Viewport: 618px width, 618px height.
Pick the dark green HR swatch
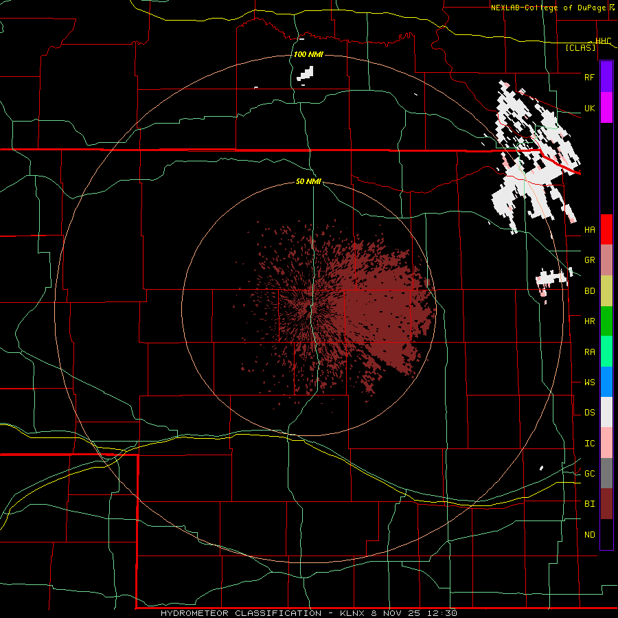point(606,321)
